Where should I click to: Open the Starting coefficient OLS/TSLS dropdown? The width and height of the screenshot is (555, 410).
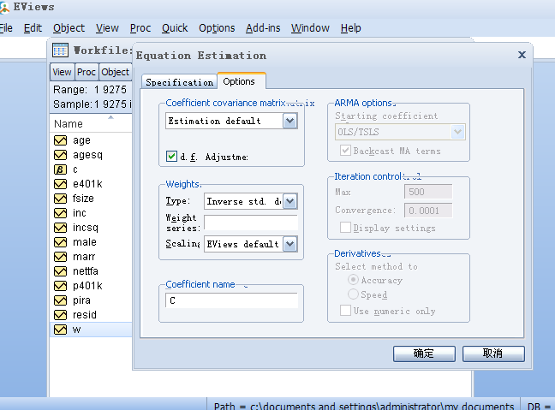point(457,132)
